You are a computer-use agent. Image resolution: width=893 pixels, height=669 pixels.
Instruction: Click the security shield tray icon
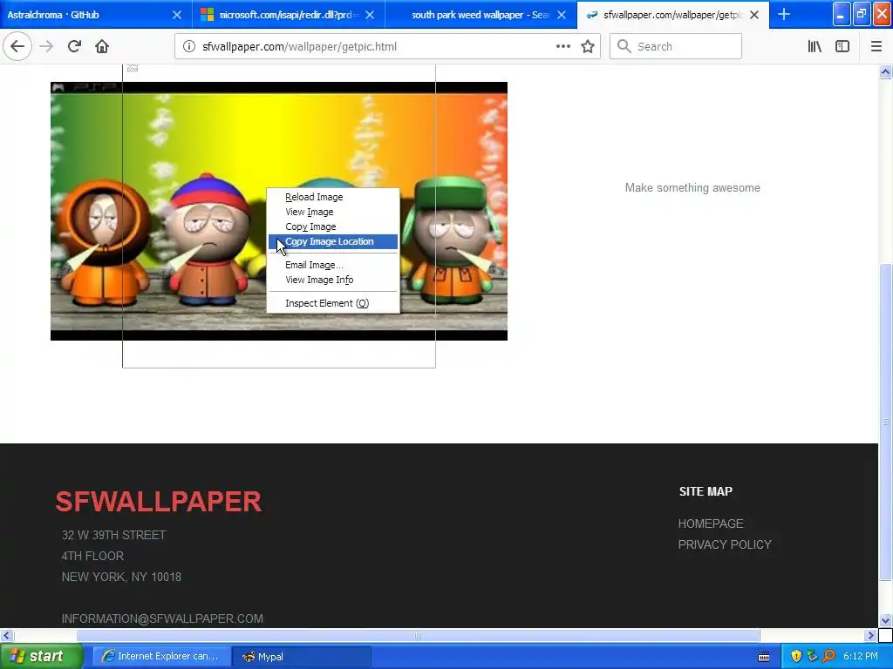pyautogui.click(x=796, y=657)
